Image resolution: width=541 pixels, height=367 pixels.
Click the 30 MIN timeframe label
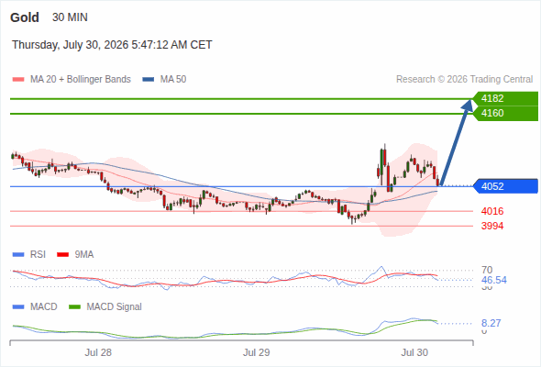tap(70, 17)
